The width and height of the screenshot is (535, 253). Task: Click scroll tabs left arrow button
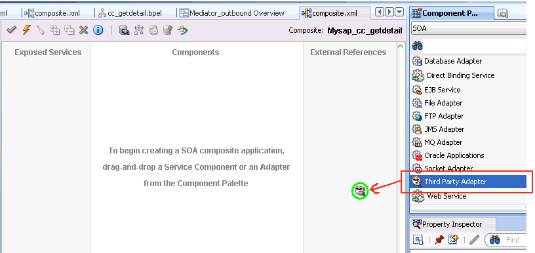coord(380,12)
